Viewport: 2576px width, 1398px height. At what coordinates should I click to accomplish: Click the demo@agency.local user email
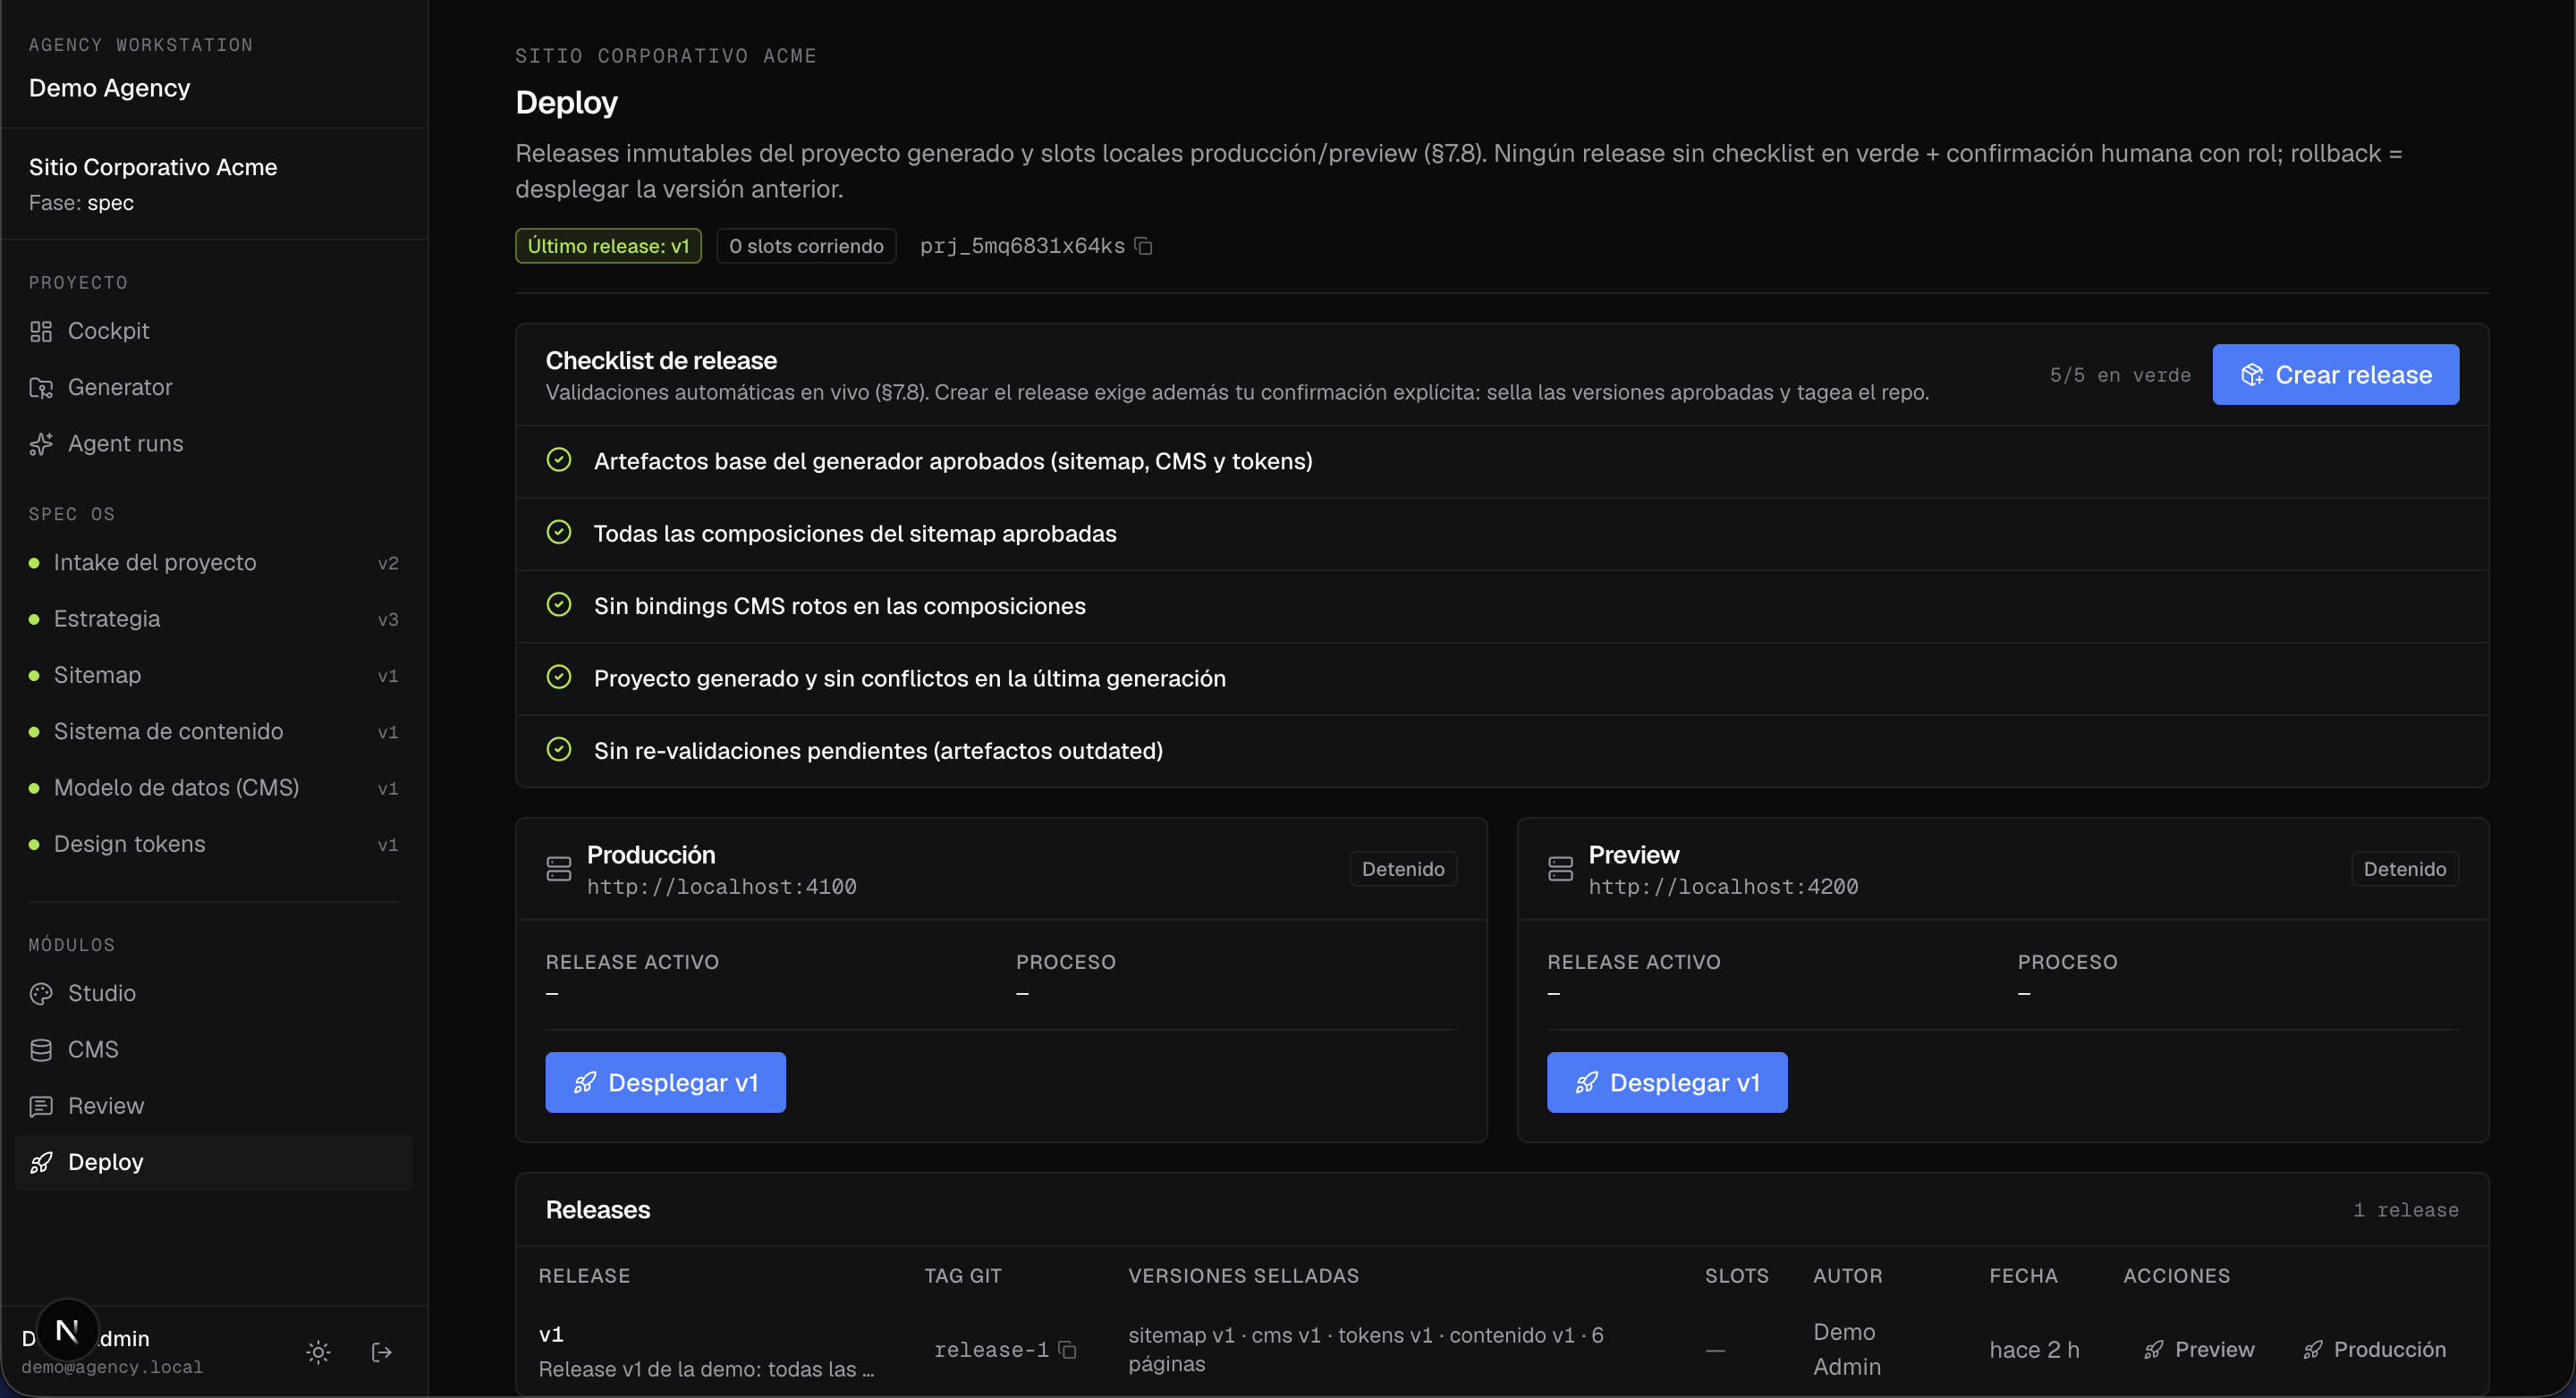coord(112,1367)
